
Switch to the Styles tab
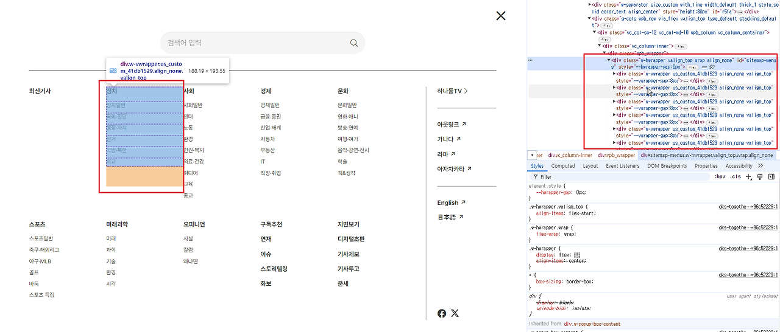[537, 166]
